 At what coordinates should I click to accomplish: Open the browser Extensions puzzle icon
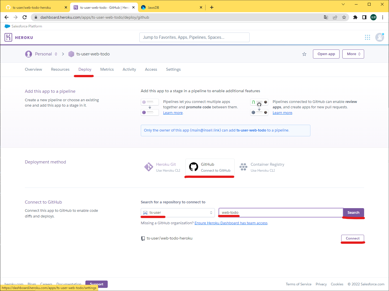[355, 17]
